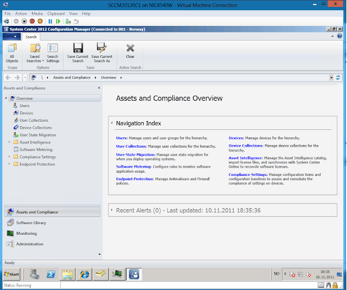Screen dimensions: 347x290
Task: Select All Objects scope in ribbon
Action: pos(12,53)
